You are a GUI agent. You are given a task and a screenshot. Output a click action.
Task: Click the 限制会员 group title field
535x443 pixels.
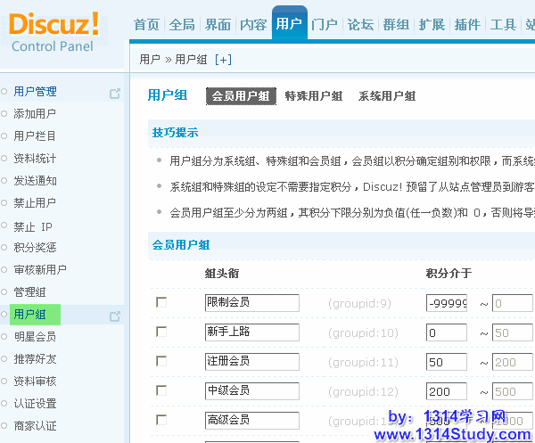(251, 303)
